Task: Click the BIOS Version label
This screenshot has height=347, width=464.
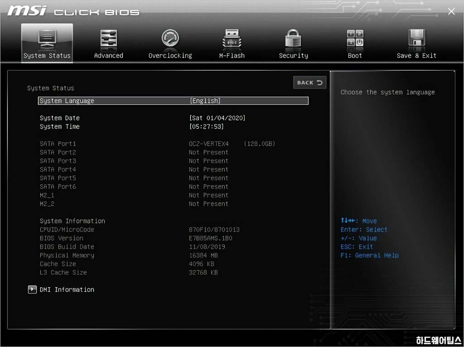Action: tap(62, 238)
